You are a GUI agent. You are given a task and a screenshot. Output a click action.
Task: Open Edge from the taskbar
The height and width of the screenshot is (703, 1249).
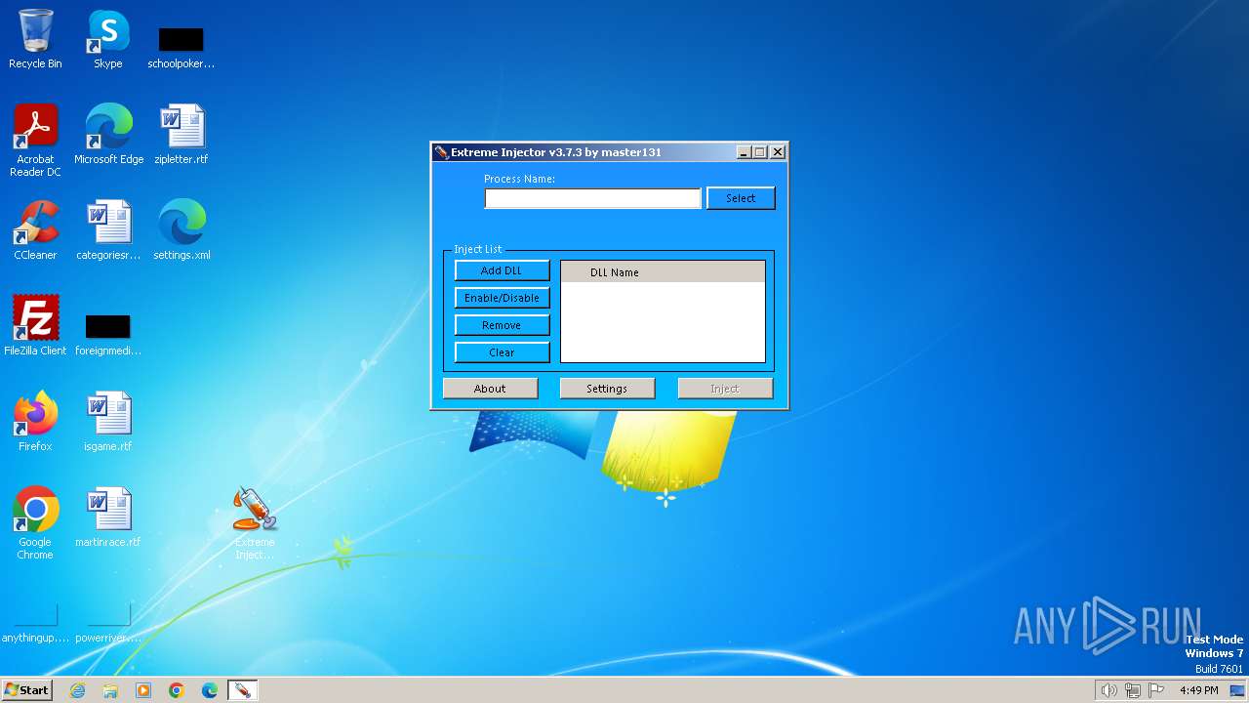(210, 690)
